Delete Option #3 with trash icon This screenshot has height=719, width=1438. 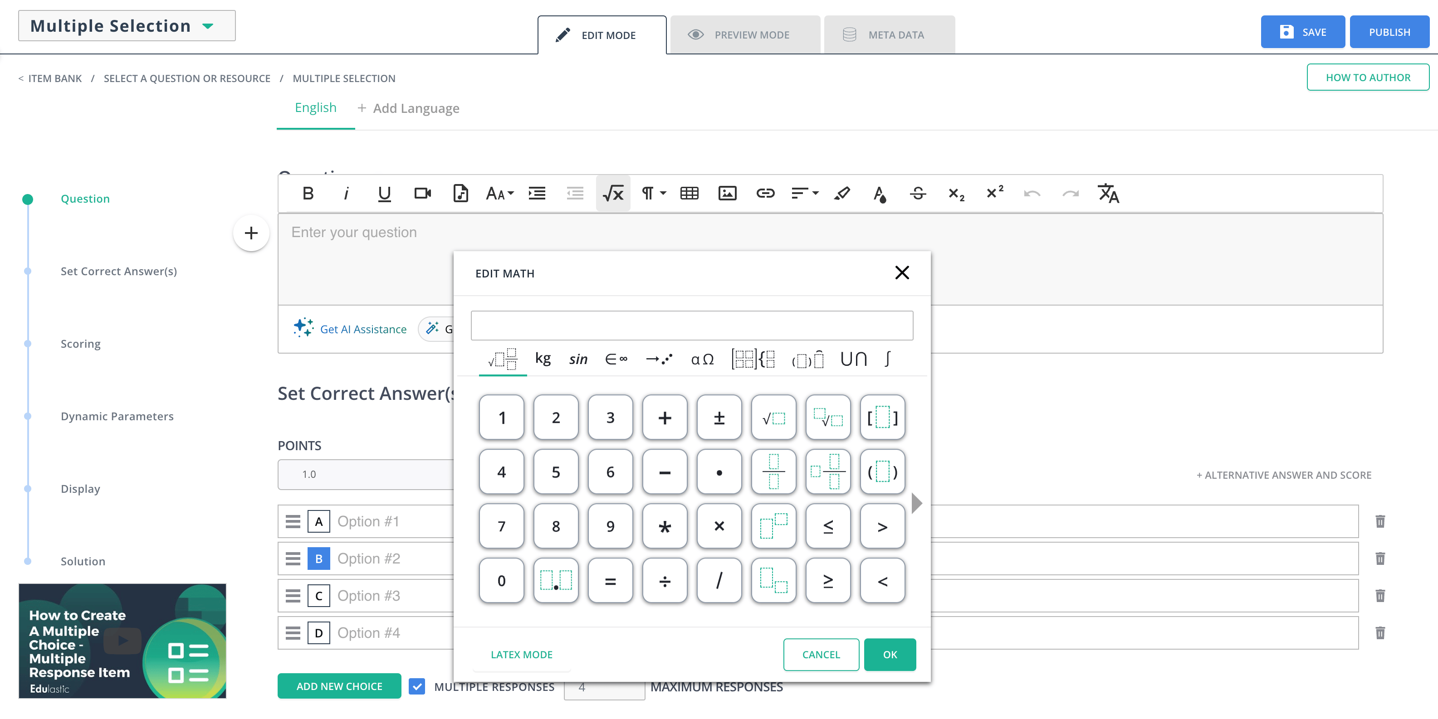[x=1380, y=596]
